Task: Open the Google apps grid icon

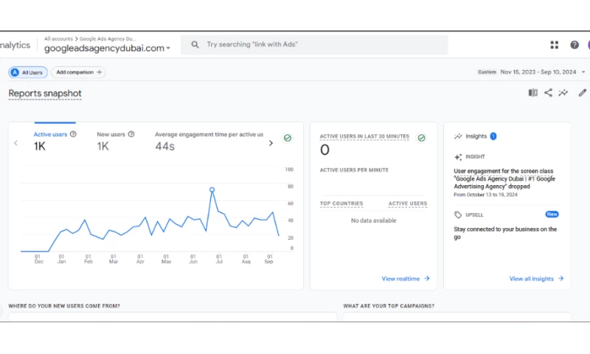Action: pyautogui.click(x=555, y=45)
